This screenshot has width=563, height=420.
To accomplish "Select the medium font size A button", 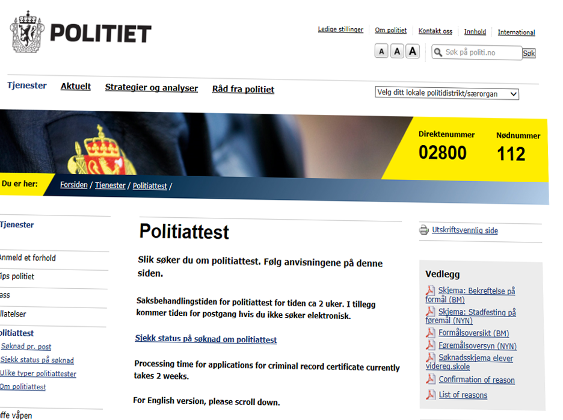I will click(x=397, y=51).
